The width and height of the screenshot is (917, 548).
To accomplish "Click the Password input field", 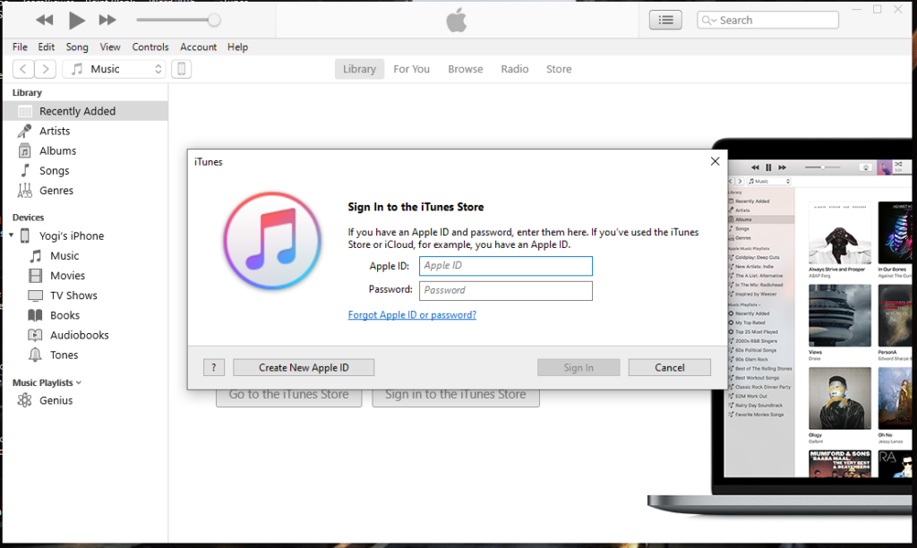I will [x=505, y=290].
